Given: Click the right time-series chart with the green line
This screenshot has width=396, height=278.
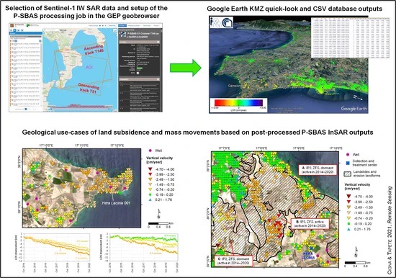Looking at the screenshot, I should tap(143, 247).
